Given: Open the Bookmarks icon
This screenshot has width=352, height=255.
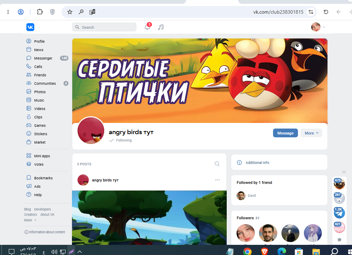Looking at the screenshot, I should pyautogui.click(x=29, y=178).
